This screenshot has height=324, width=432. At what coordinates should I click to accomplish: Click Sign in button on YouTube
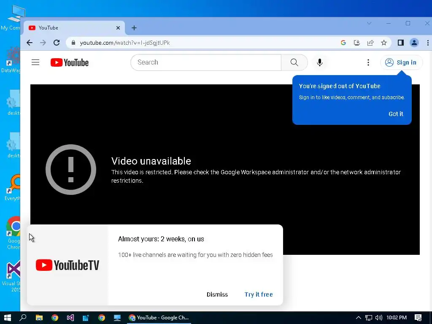(401, 62)
